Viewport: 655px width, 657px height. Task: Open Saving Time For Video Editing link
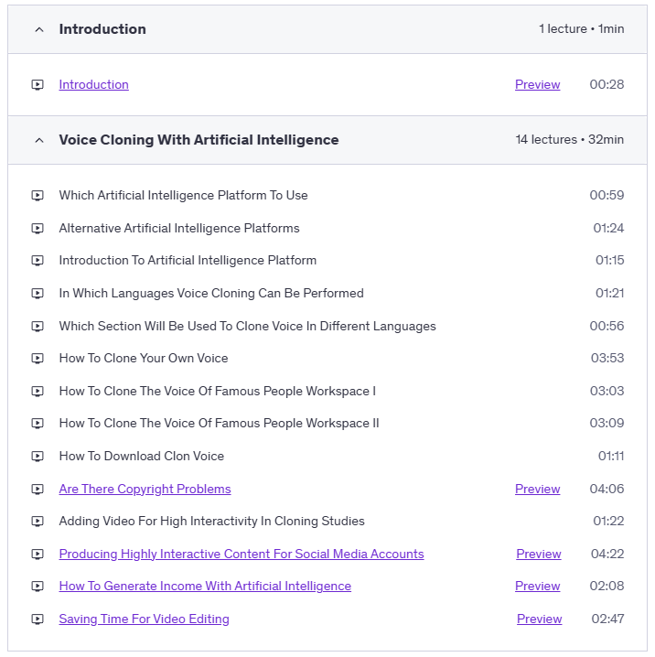click(x=144, y=619)
